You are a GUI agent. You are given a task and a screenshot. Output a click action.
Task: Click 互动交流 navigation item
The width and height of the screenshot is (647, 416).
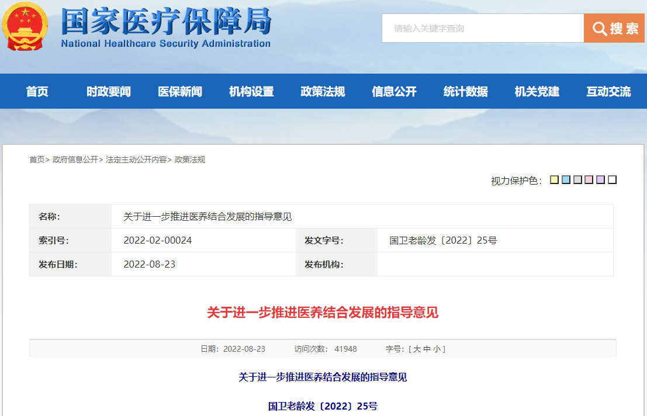(x=608, y=92)
